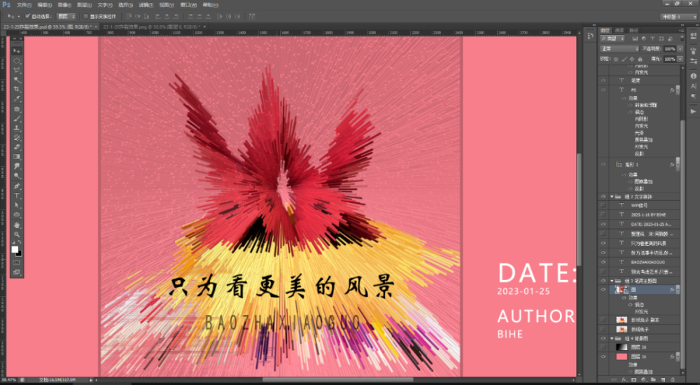
Task: Collapse the 组 3 layer group
Action: pos(612,281)
